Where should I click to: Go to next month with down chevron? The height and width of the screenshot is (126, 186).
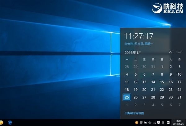point(179,52)
